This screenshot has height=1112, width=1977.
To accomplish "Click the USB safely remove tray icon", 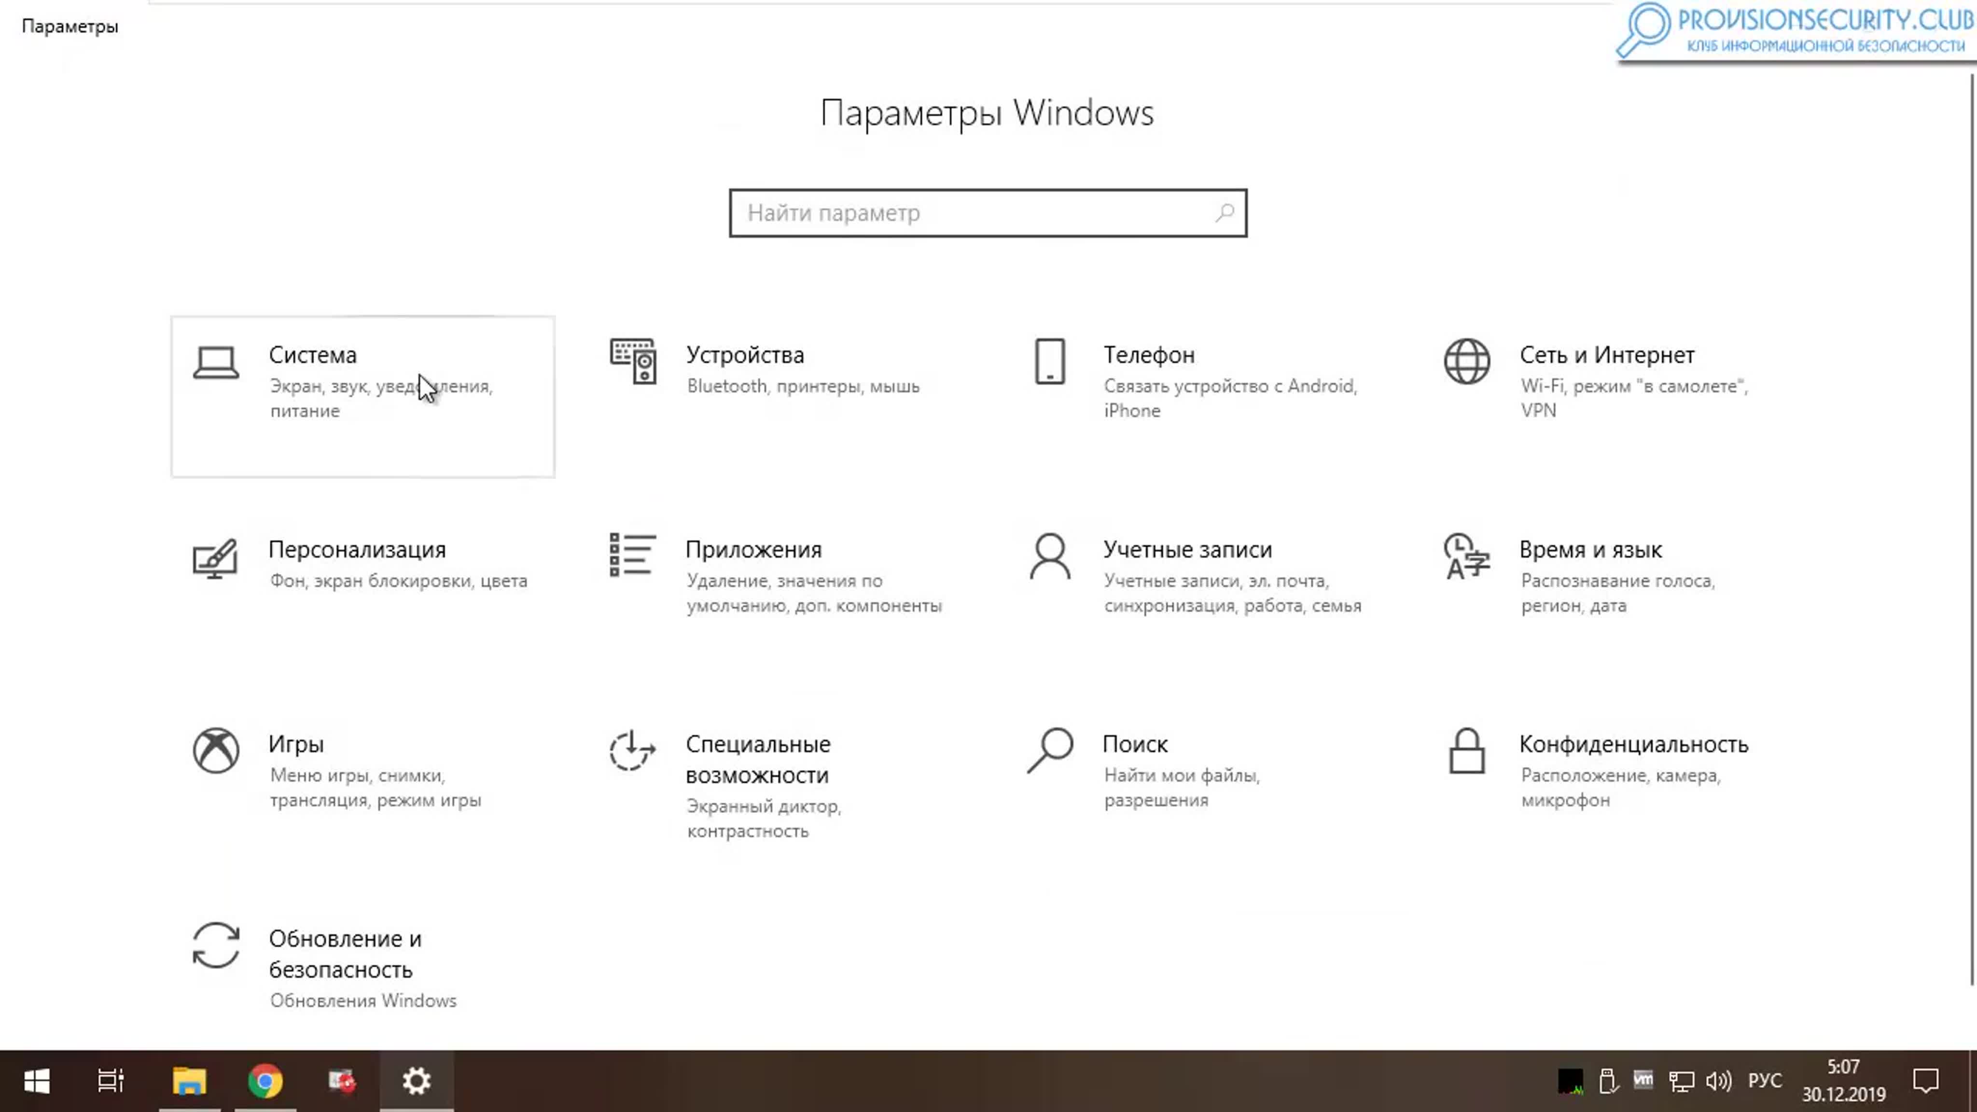I will (1608, 1081).
